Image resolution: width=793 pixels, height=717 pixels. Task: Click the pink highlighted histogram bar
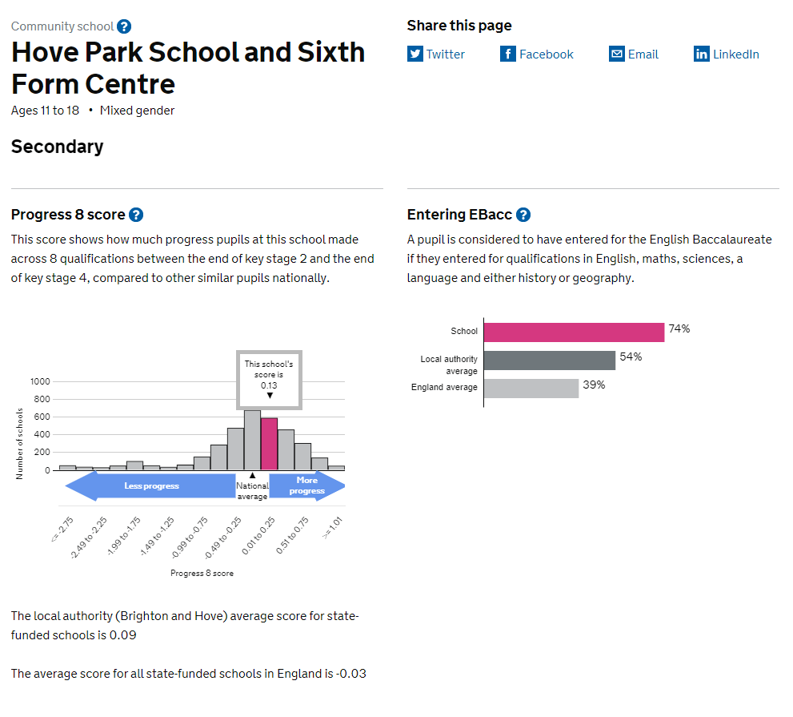coord(269,444)
